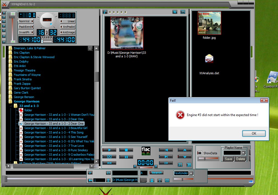The width and height of the screenshot is (278, 195).
Task: Click the slider under TextUnder dropdown
Action: (x=183, y=179)
